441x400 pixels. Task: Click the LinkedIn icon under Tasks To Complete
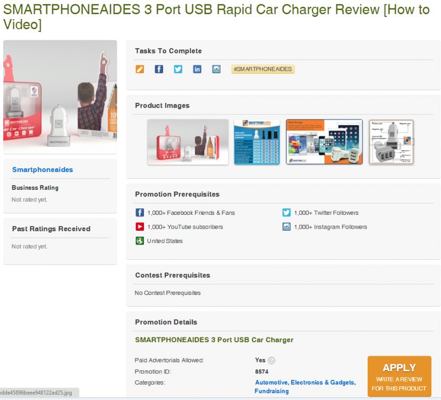point(197,69)
